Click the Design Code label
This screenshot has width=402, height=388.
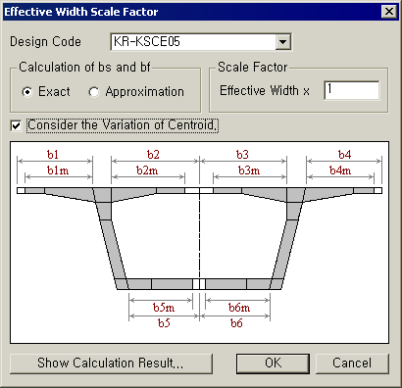45,42
